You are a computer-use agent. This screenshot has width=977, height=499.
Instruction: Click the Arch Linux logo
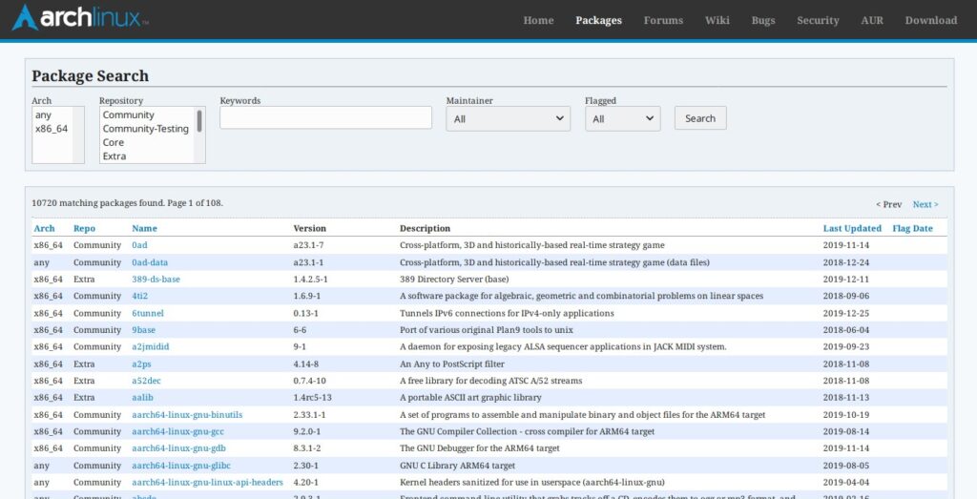pos(80,18)
